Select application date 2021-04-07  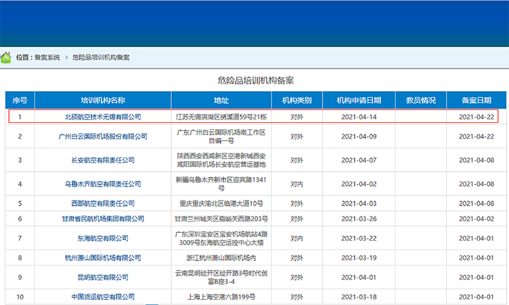tap(359, 160)
